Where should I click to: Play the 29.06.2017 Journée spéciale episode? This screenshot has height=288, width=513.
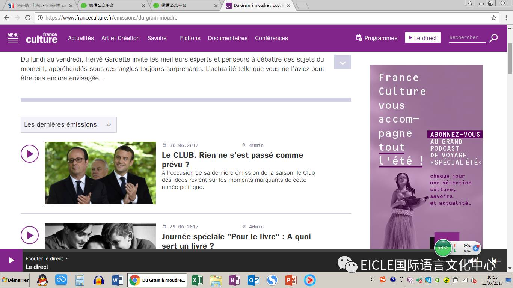click(30, 235)
